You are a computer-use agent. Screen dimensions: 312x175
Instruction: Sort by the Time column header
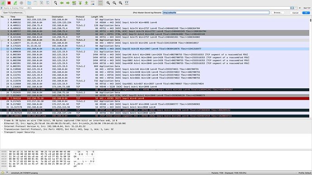[x=18, y=17]
